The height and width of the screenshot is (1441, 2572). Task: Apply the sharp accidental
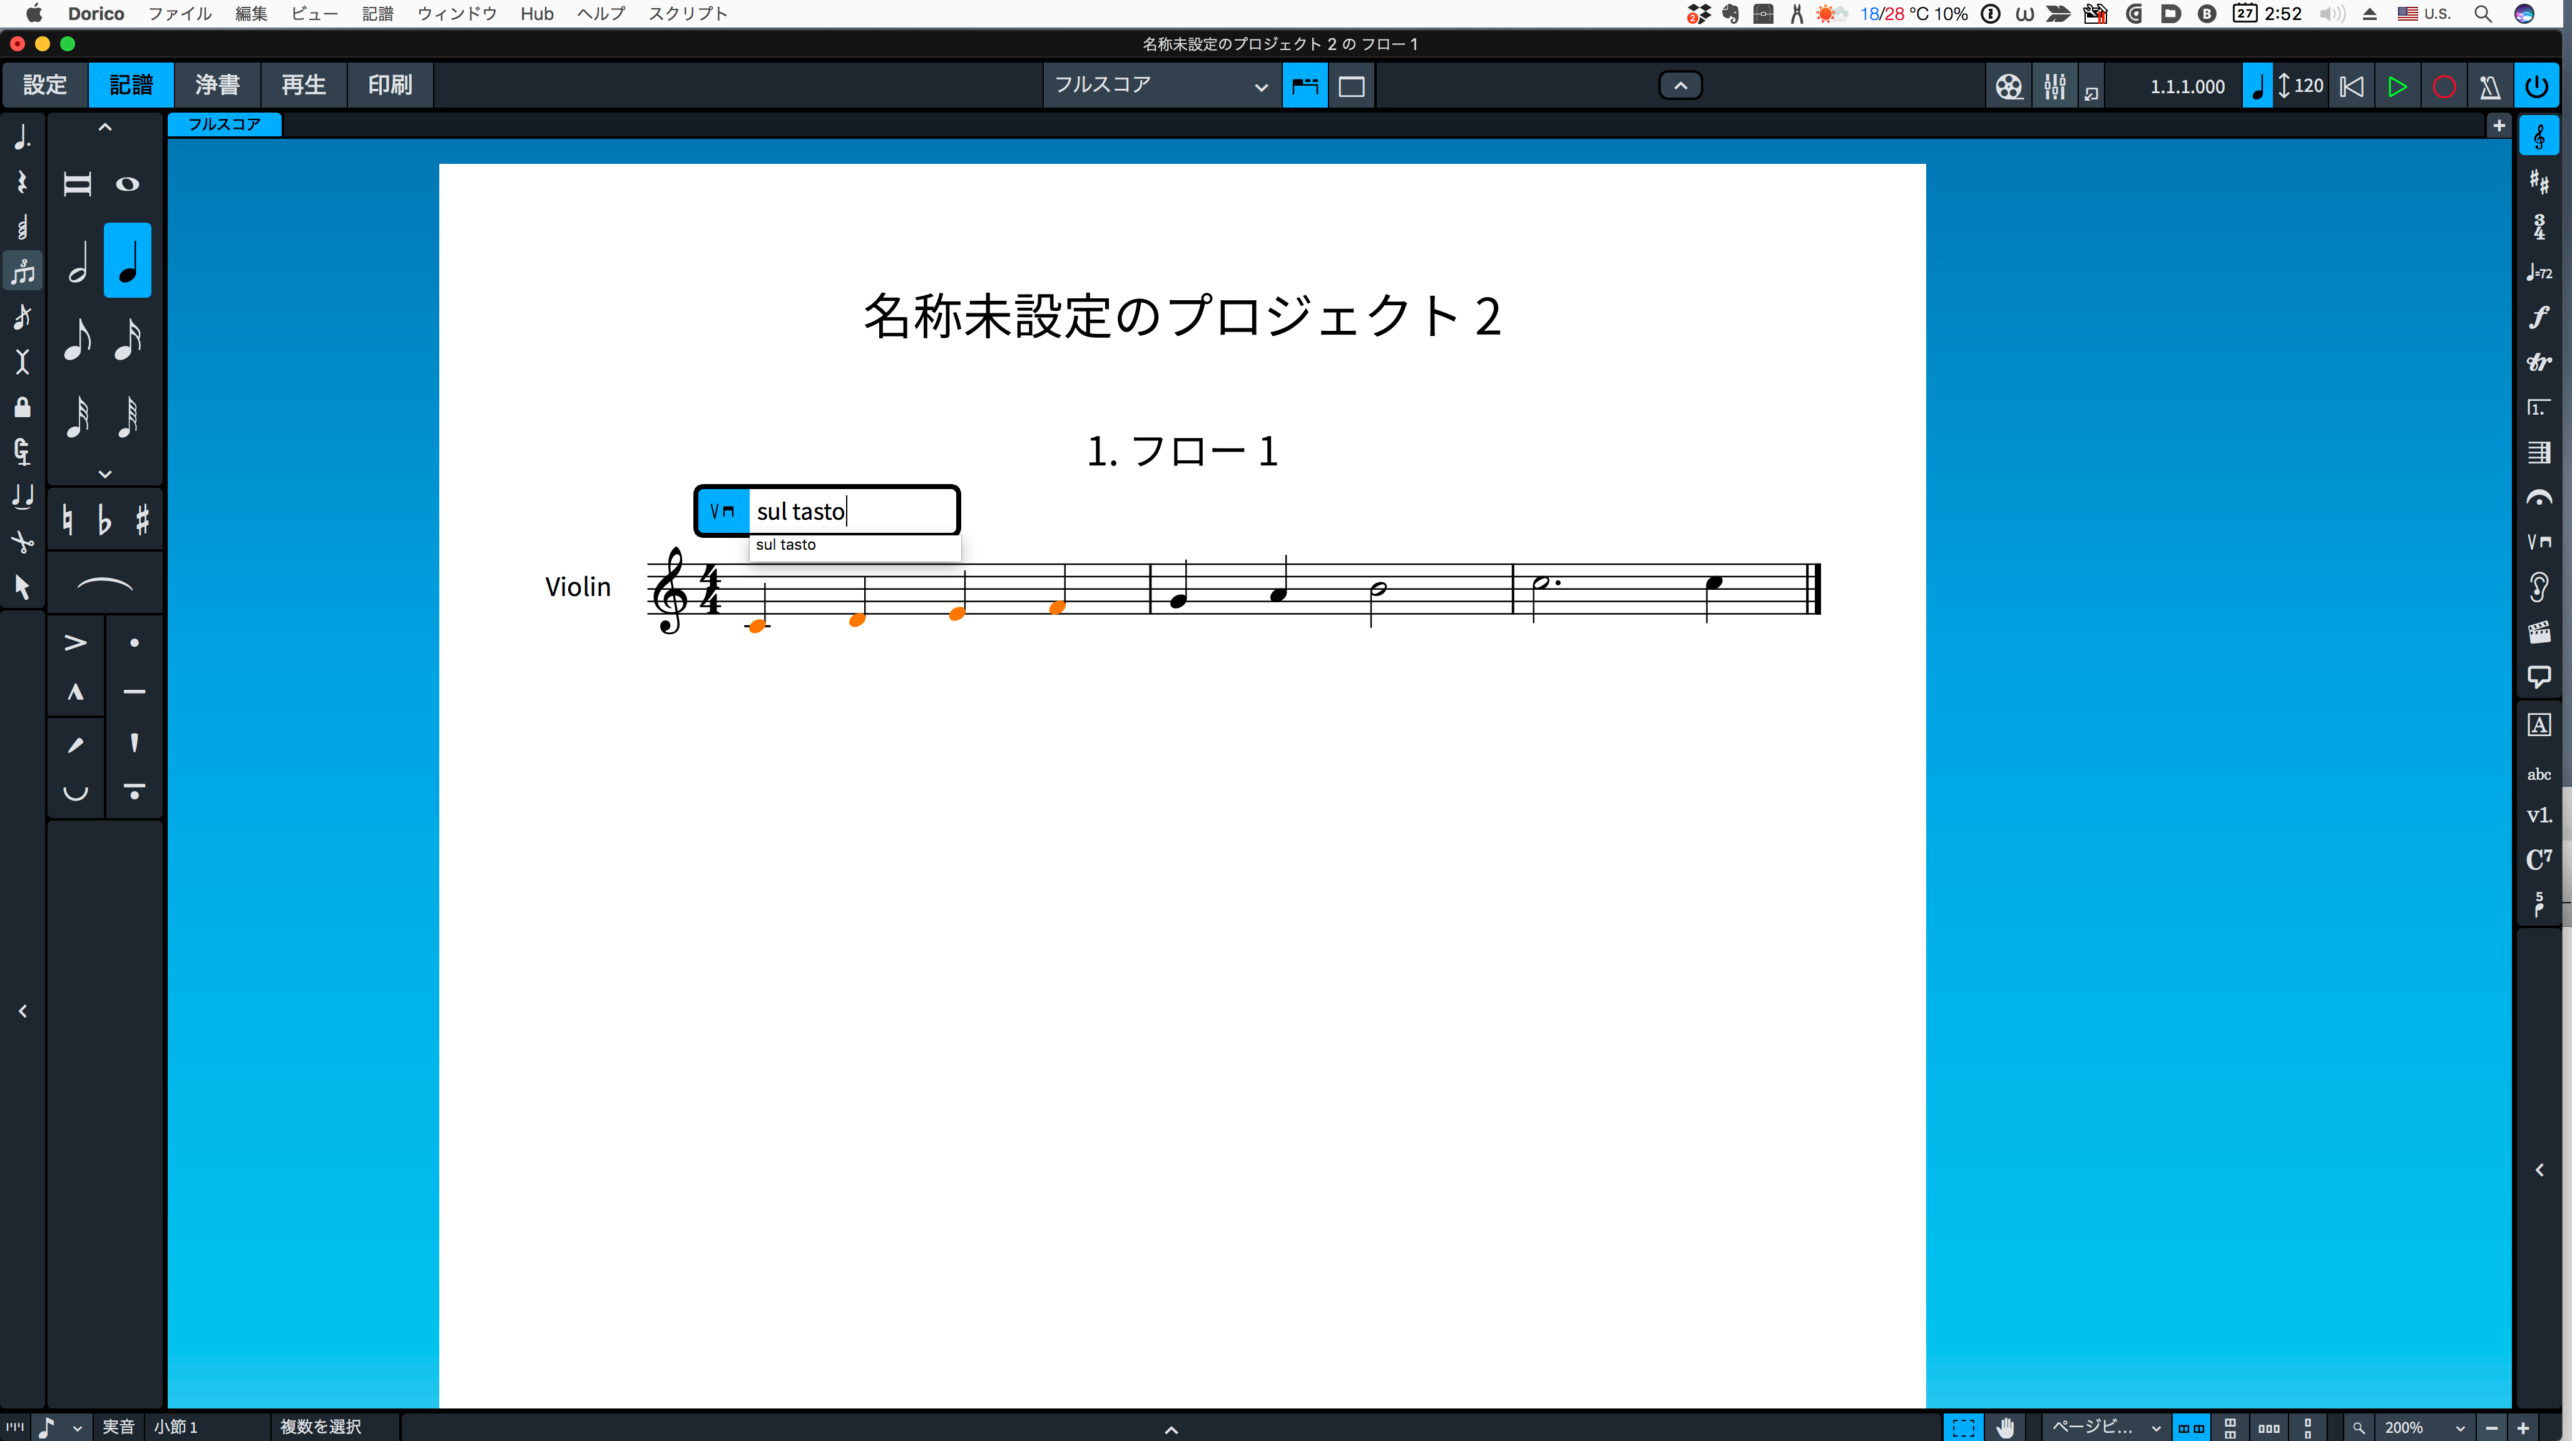143,519
